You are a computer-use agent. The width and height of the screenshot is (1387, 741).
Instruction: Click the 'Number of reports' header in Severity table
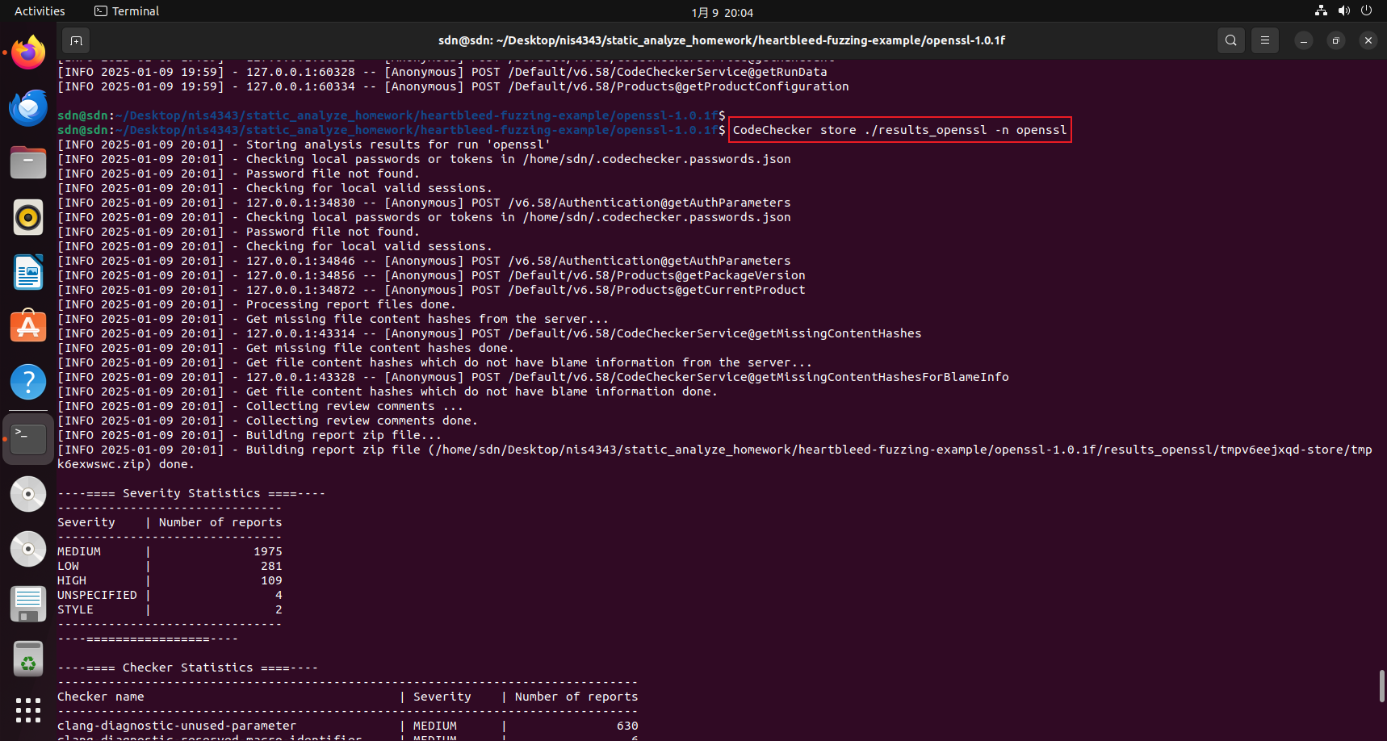point(220,522)
